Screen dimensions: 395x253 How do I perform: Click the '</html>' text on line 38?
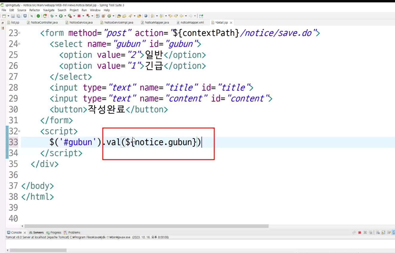tap(37, 197)
